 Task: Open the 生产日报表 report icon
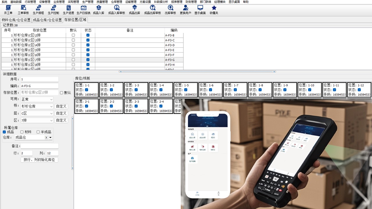[83, 9]
